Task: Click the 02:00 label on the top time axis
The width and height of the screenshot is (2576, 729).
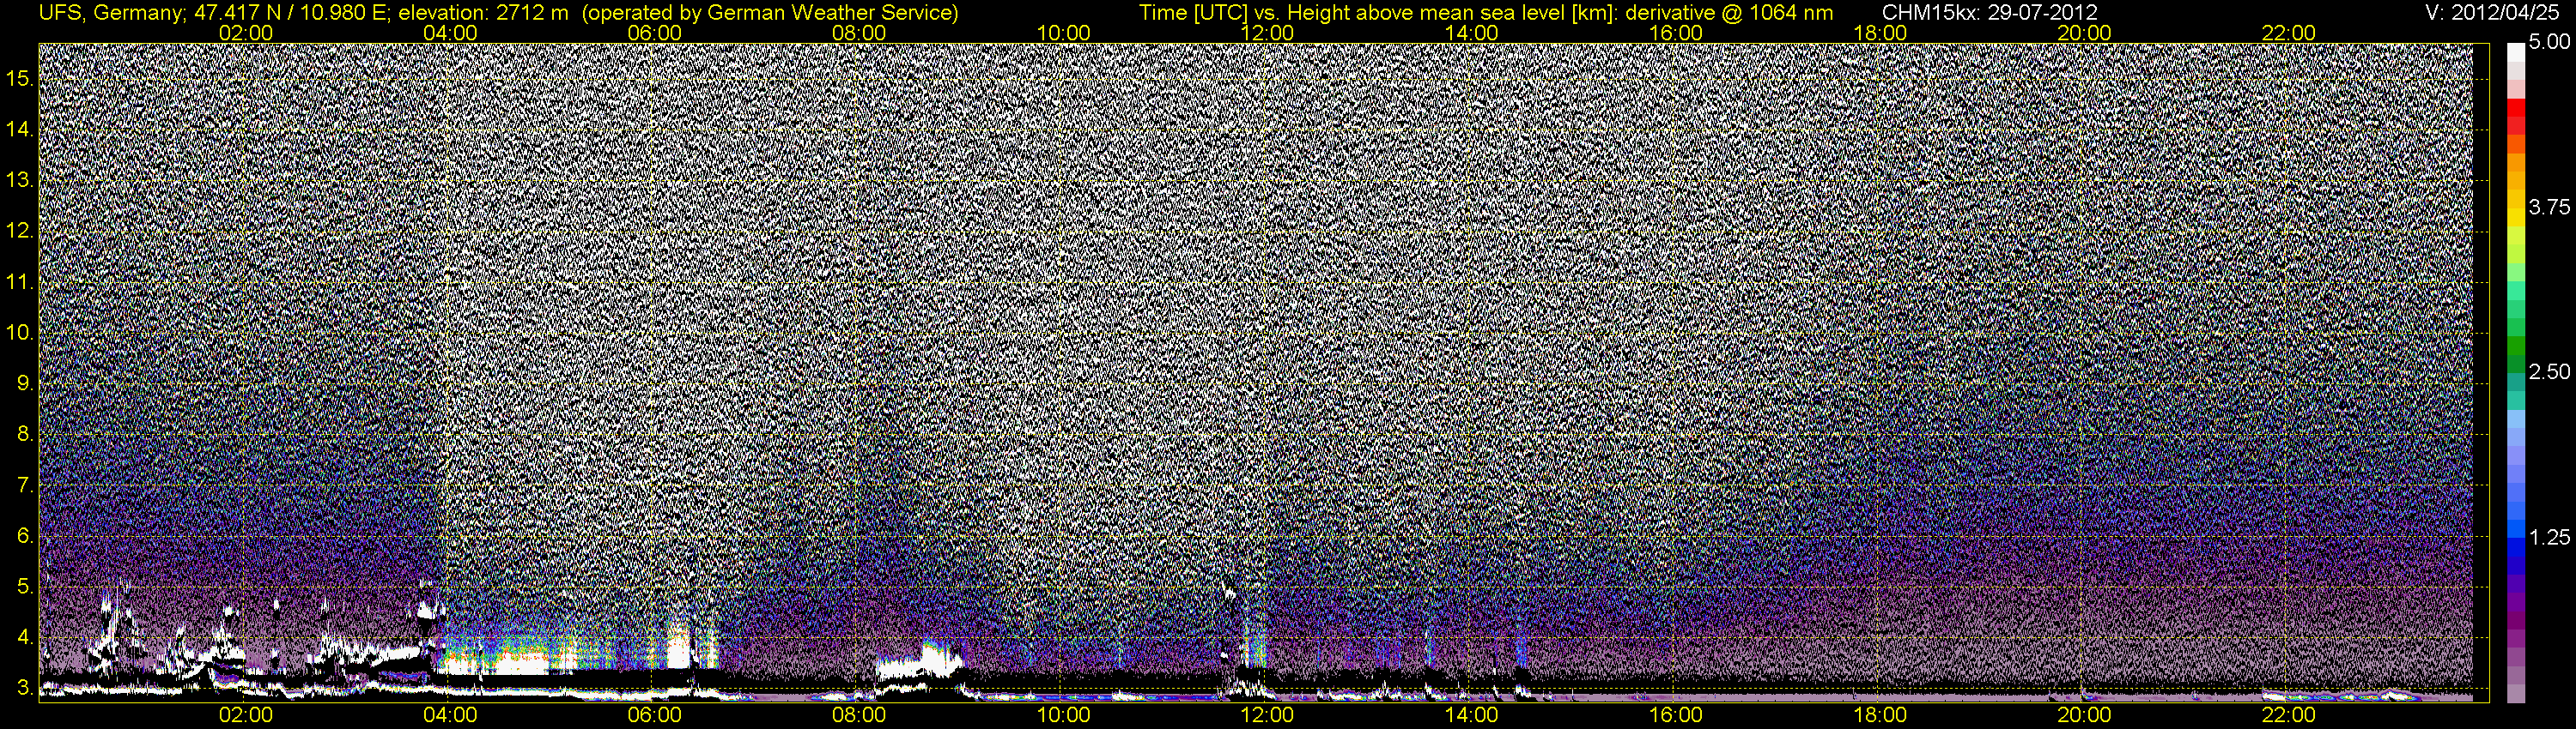Action: (246, 33)
